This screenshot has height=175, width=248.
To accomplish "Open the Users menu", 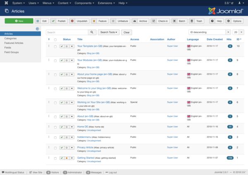I will [x=33, y=3].
